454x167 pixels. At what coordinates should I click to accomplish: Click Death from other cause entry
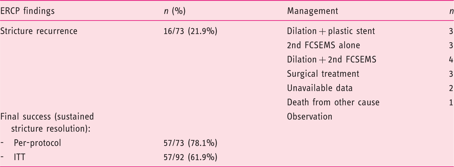(x=333, y=102)
